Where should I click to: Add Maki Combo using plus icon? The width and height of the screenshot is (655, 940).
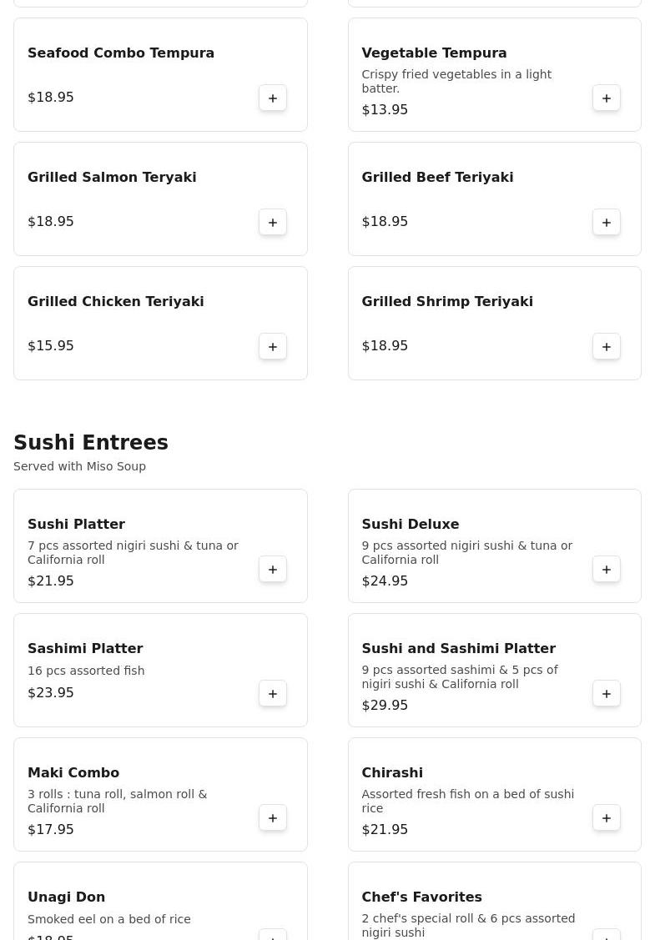tap(273, 818)
